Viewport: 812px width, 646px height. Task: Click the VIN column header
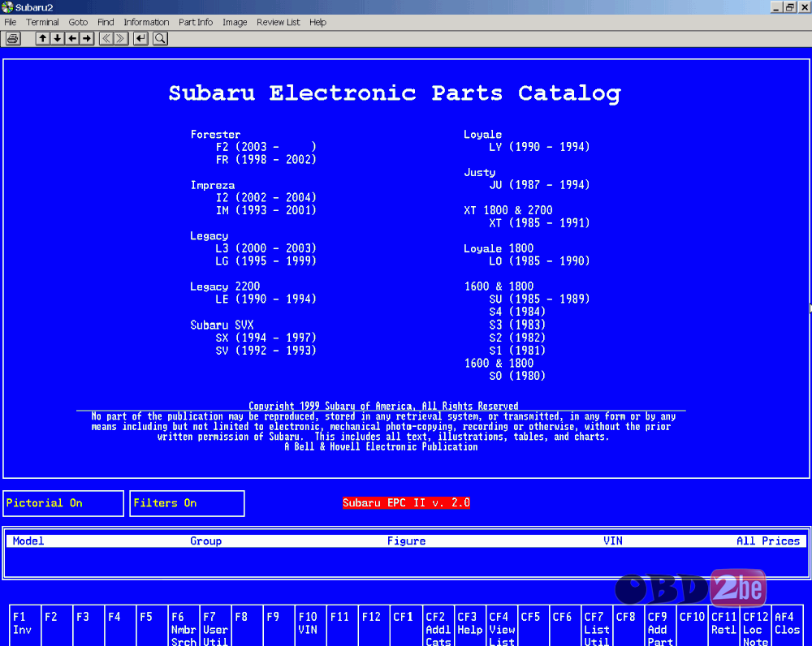pos(613,541)
